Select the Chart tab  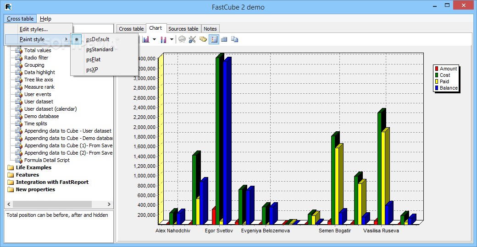click(155, 28)
